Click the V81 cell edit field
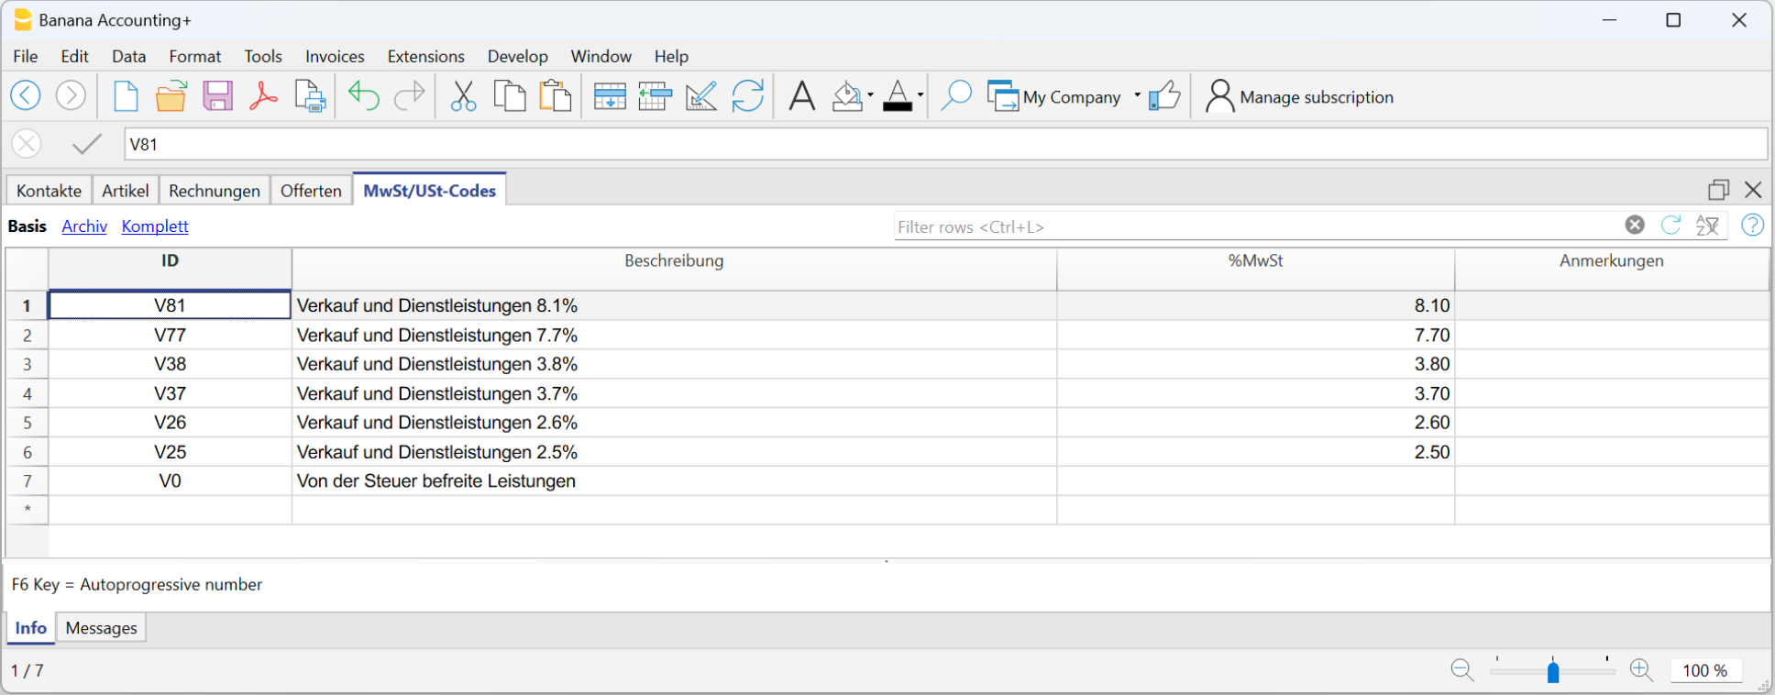Image resolution: width=1775 pixels, height=695 pixels. pos(945,144)
